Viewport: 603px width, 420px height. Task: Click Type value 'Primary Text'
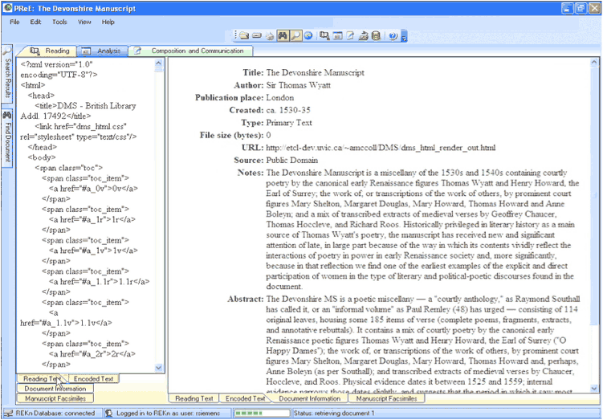click(289, 123)
